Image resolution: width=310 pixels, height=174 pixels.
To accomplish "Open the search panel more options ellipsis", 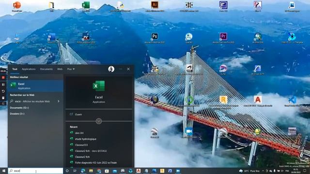I will [x=121, y=69].
